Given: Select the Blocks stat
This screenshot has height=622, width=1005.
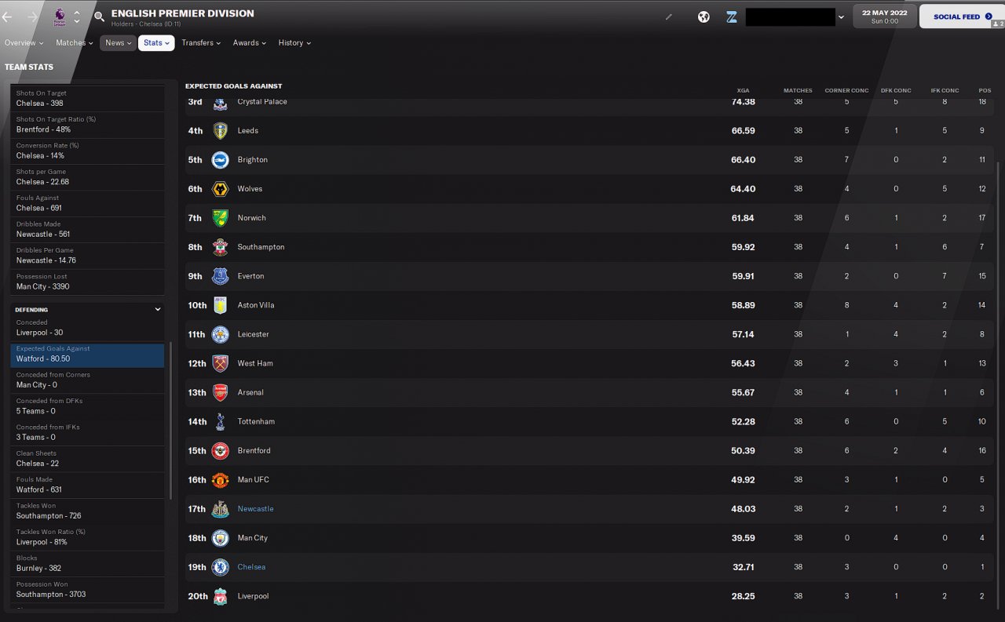Looking at the screenshot, I should pyautogui.click(x=88, y=564).
